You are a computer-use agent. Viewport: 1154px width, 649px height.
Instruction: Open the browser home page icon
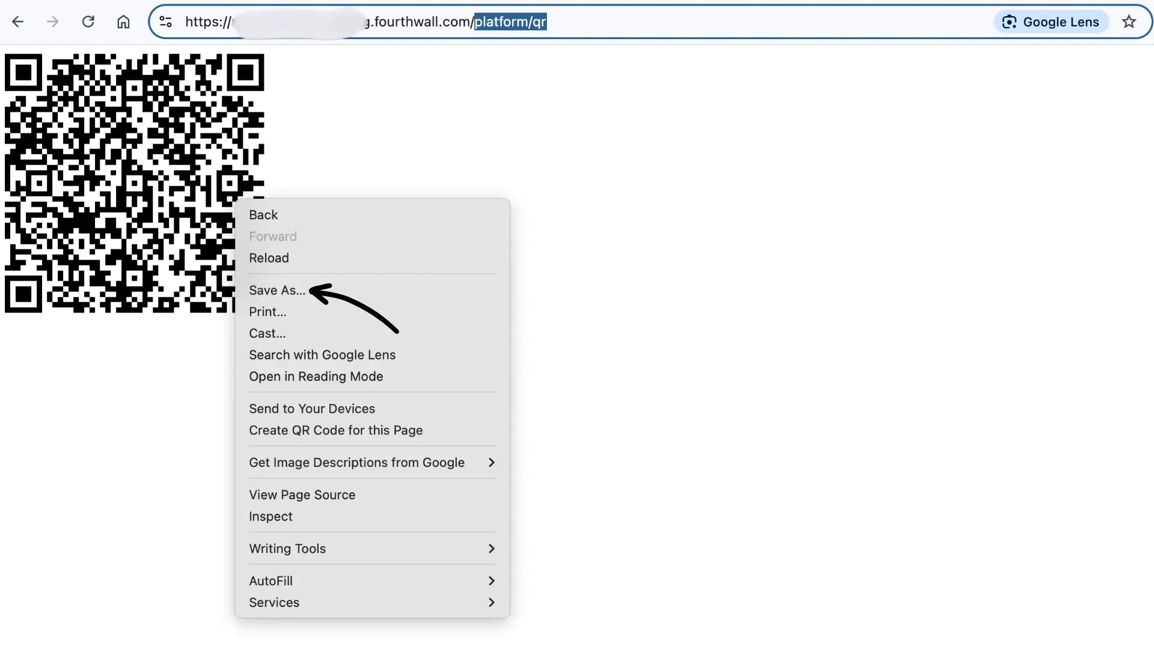tap(123, 22)
